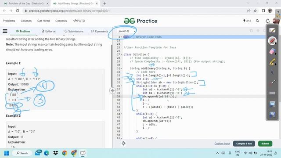Switch to Problem of the Day tab

point(26,4)
